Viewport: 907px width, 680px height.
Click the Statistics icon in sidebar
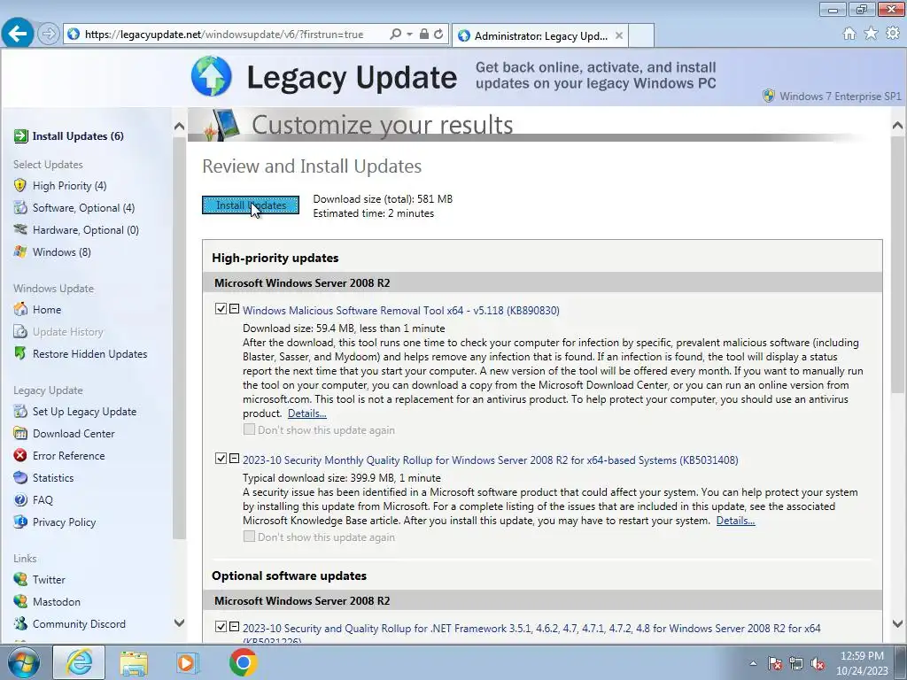[x=20, y=477]
